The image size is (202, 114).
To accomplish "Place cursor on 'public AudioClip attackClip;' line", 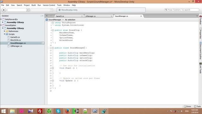I will [76, 60].
